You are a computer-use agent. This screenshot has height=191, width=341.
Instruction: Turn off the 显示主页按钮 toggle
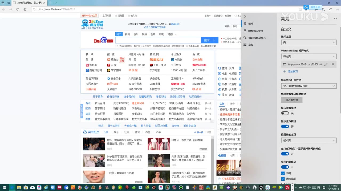[285, 127]
